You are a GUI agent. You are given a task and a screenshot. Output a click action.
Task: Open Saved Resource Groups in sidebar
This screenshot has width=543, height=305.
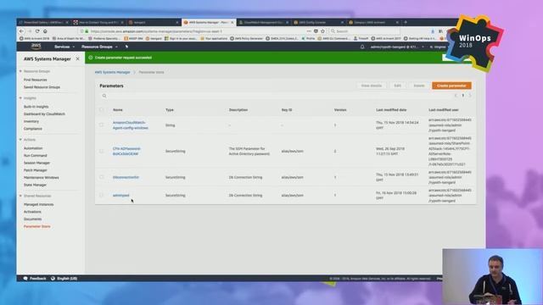[42, 87]
